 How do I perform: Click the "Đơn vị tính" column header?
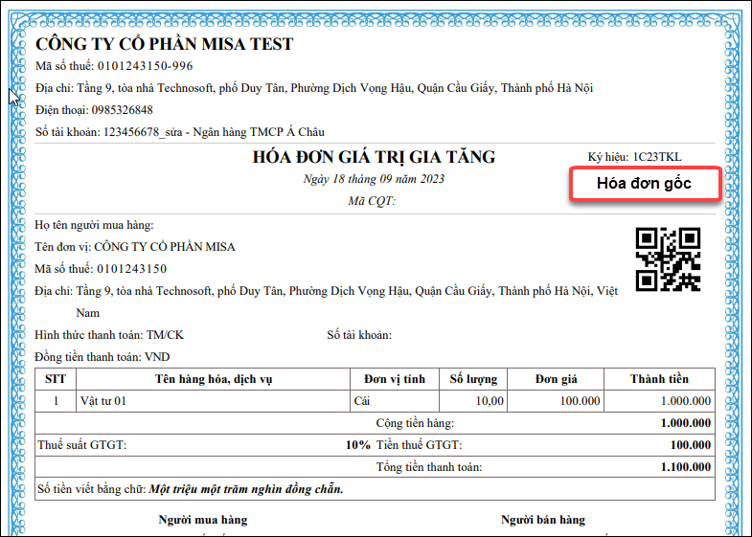(394, 379)
